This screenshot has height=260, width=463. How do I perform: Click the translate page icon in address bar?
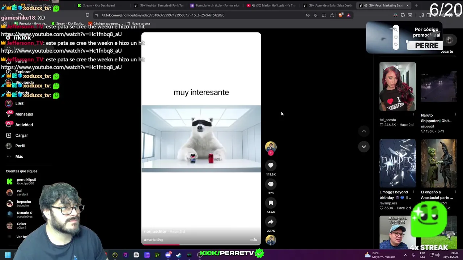coord(315,15)
